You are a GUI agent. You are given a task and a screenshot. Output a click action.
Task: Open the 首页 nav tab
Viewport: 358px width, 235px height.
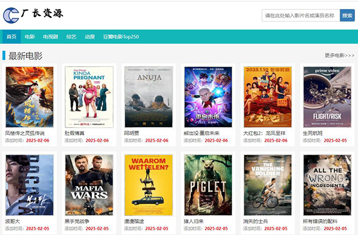pyautogui.click(x=11, y=36)
